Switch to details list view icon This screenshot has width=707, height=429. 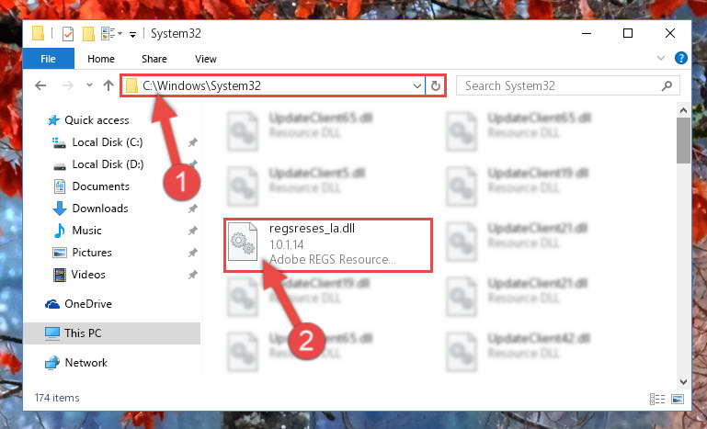(x=657, y=399)
